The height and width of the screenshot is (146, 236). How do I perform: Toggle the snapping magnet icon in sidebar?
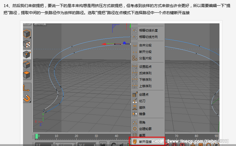click(x=27, y=98)
